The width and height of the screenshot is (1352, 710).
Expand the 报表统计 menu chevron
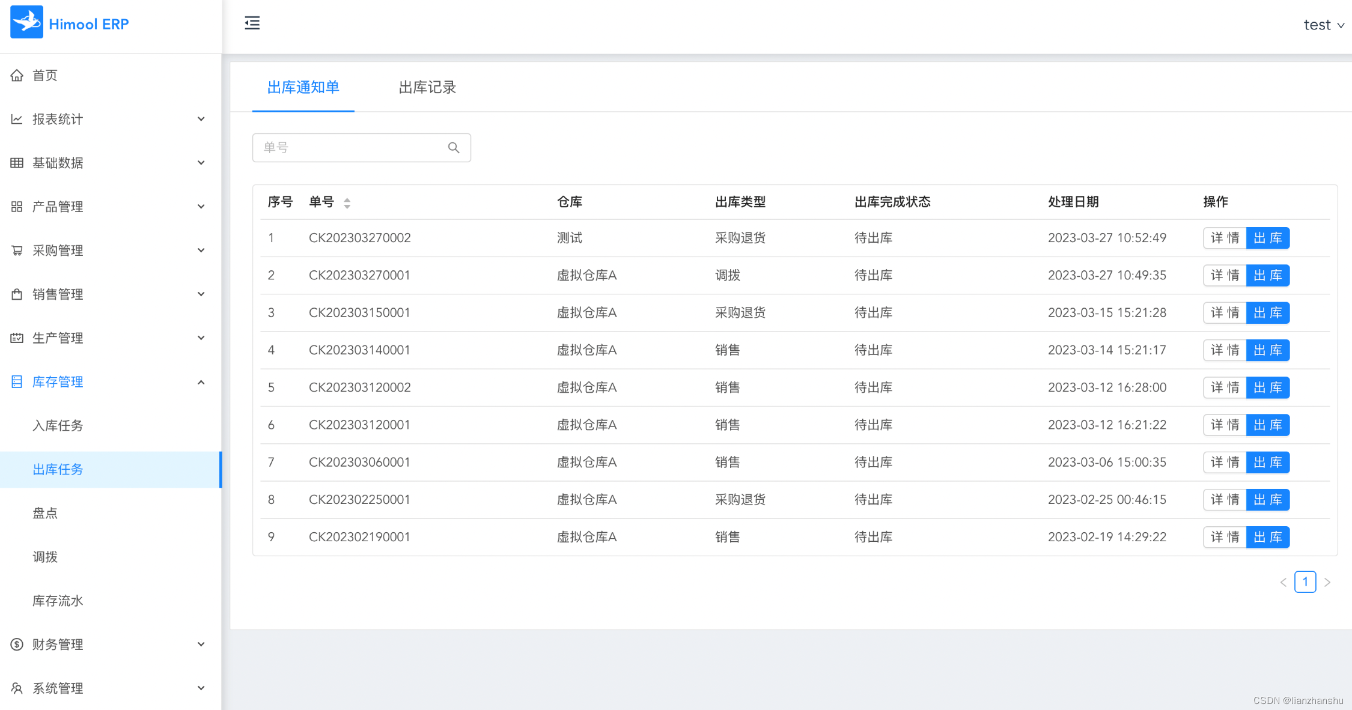point(201,119)
